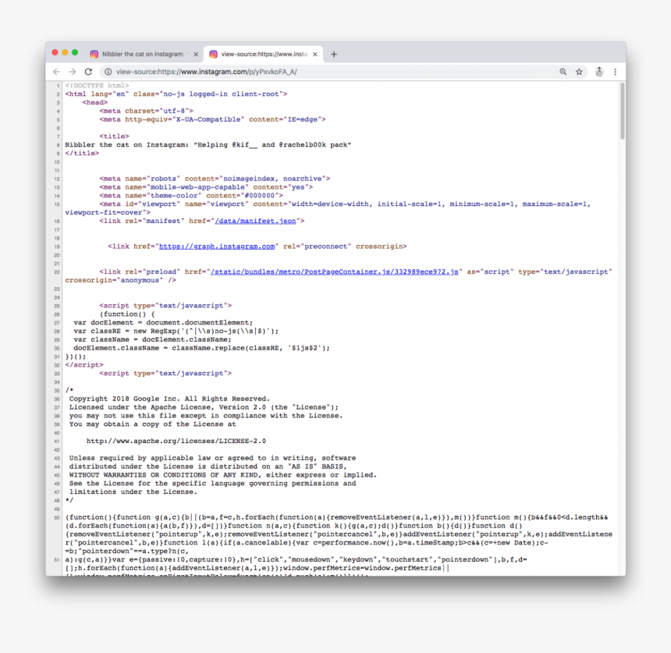Click the 'var docElement' code line
Viewport: 671px width, 653px height.
[163, 323]
